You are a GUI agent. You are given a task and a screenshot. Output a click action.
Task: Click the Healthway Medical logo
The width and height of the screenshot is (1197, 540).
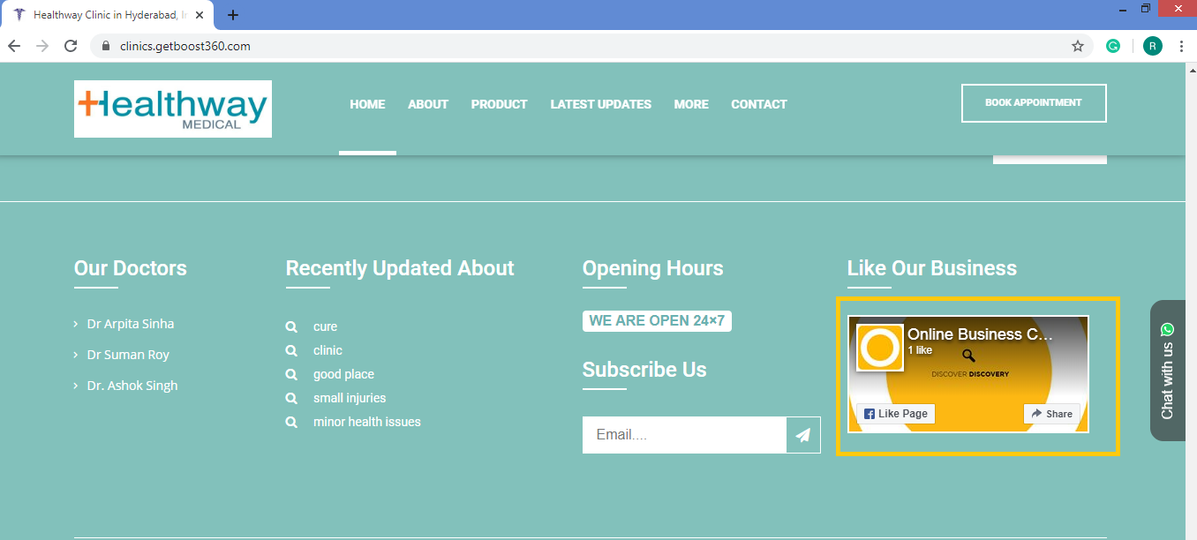tap(173, 109)
